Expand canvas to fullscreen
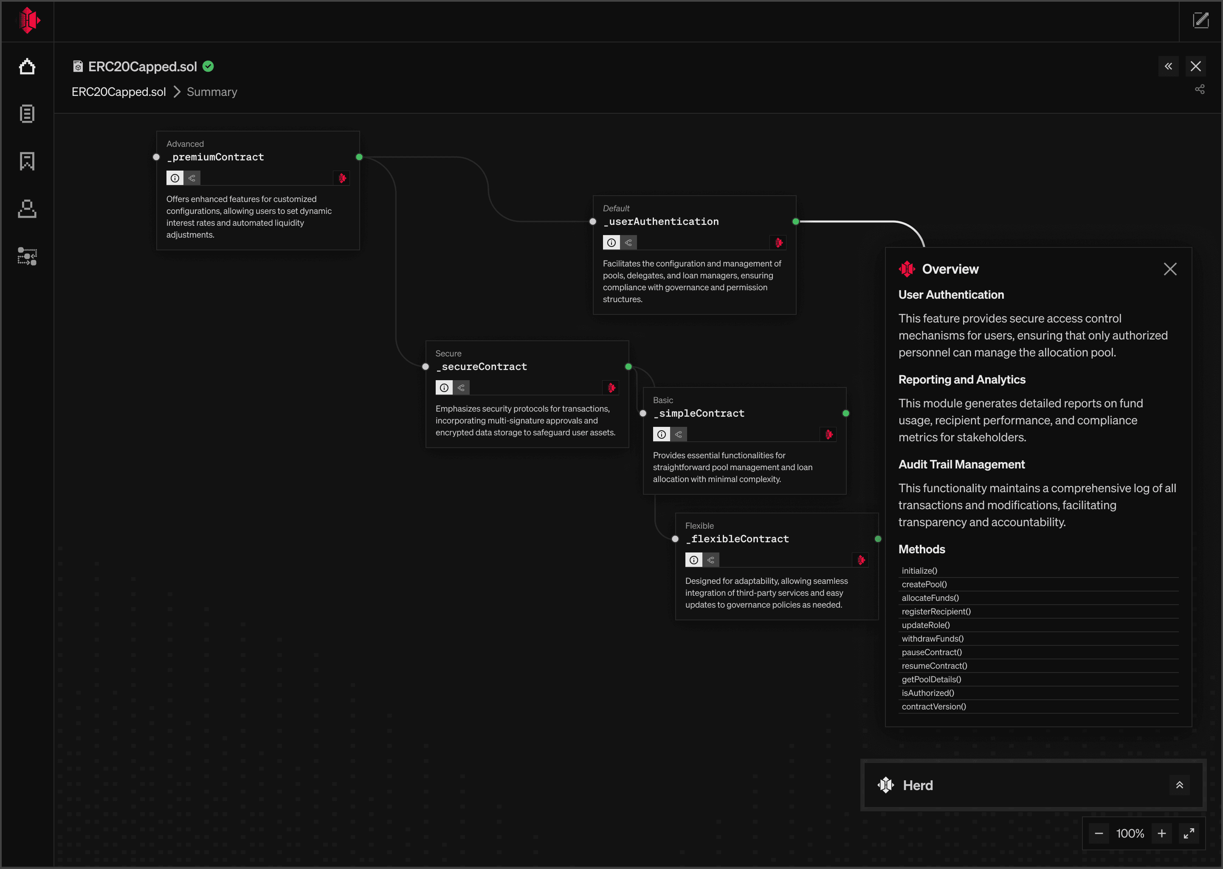 pos(1189,833)
